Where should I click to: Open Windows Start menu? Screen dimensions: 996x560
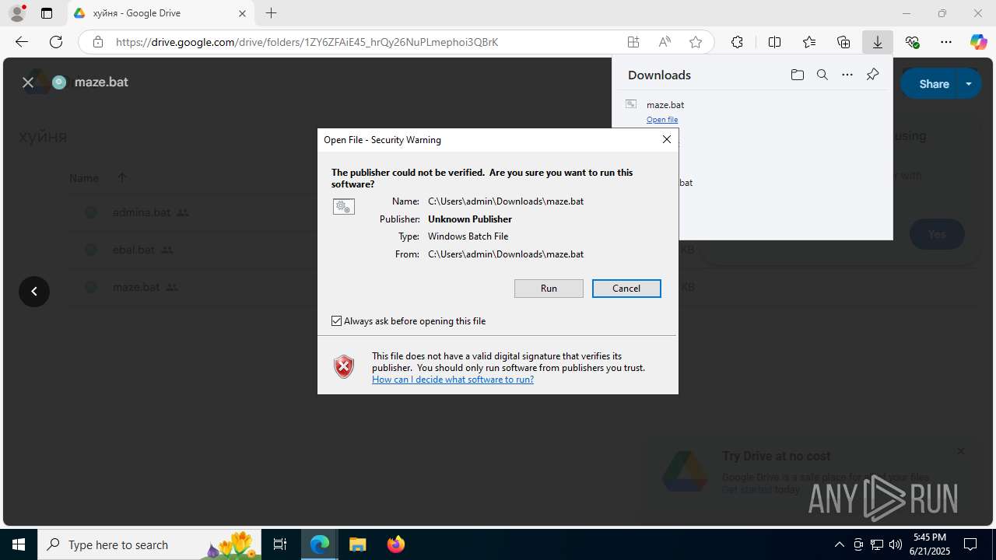coord(19,544)
